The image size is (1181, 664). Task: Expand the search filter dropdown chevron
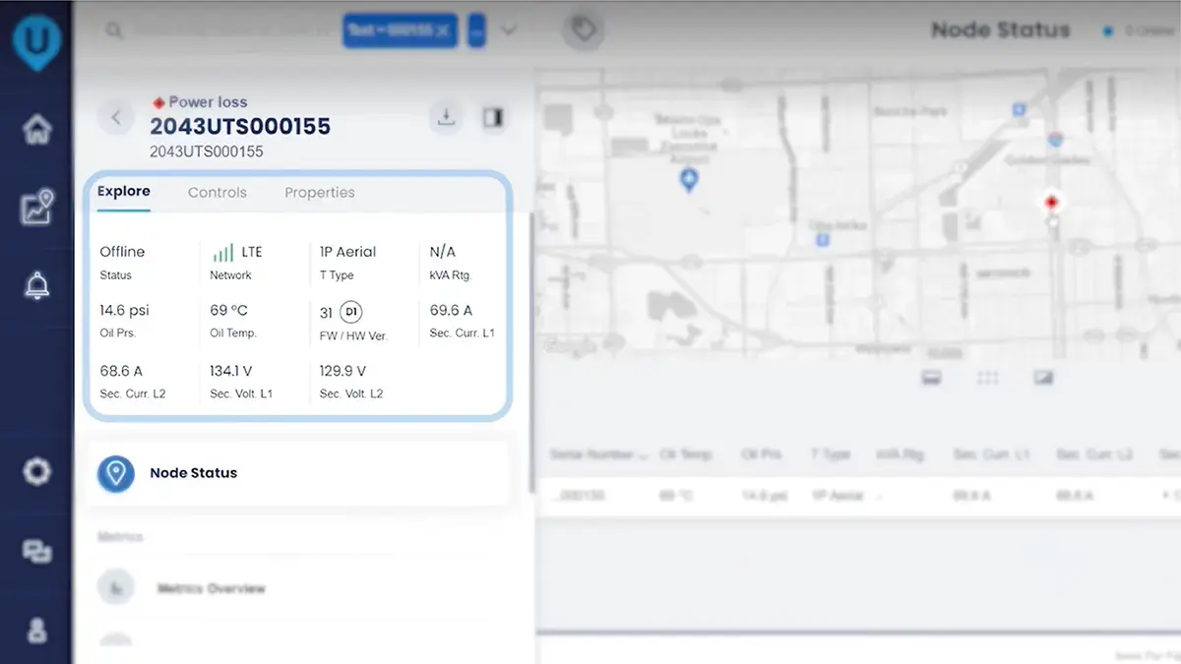pyautogui.click(x=509, y=30)
